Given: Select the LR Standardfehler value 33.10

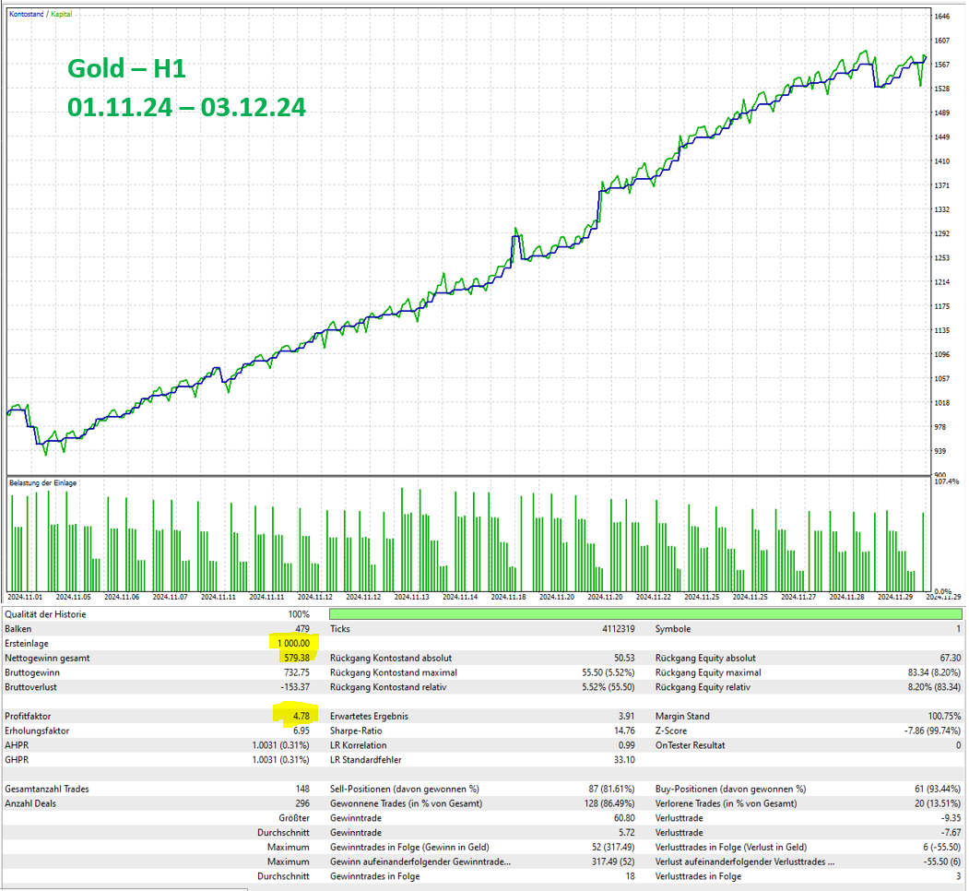Looking at the screenshot, I should coord(624,760).
